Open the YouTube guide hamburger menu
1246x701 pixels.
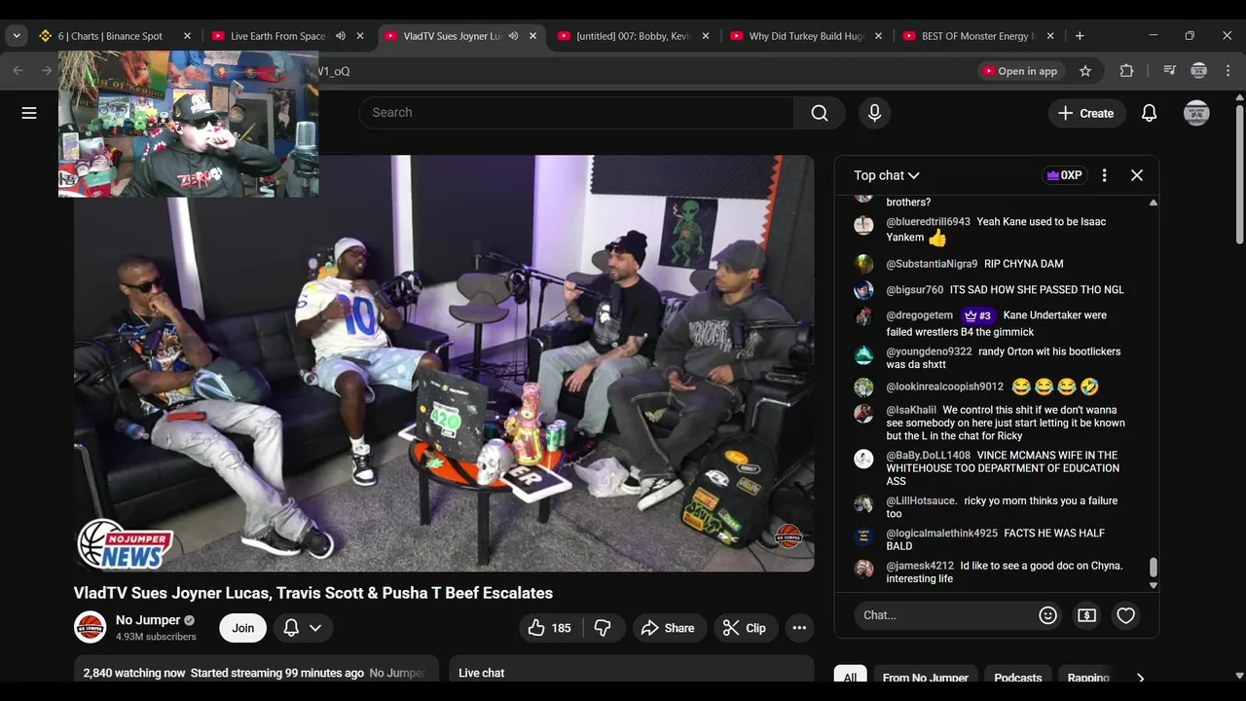coord(29,113)
